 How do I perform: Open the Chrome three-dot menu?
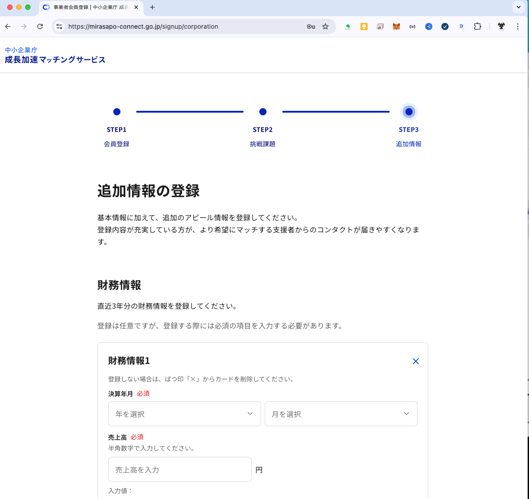pos(518,26)
